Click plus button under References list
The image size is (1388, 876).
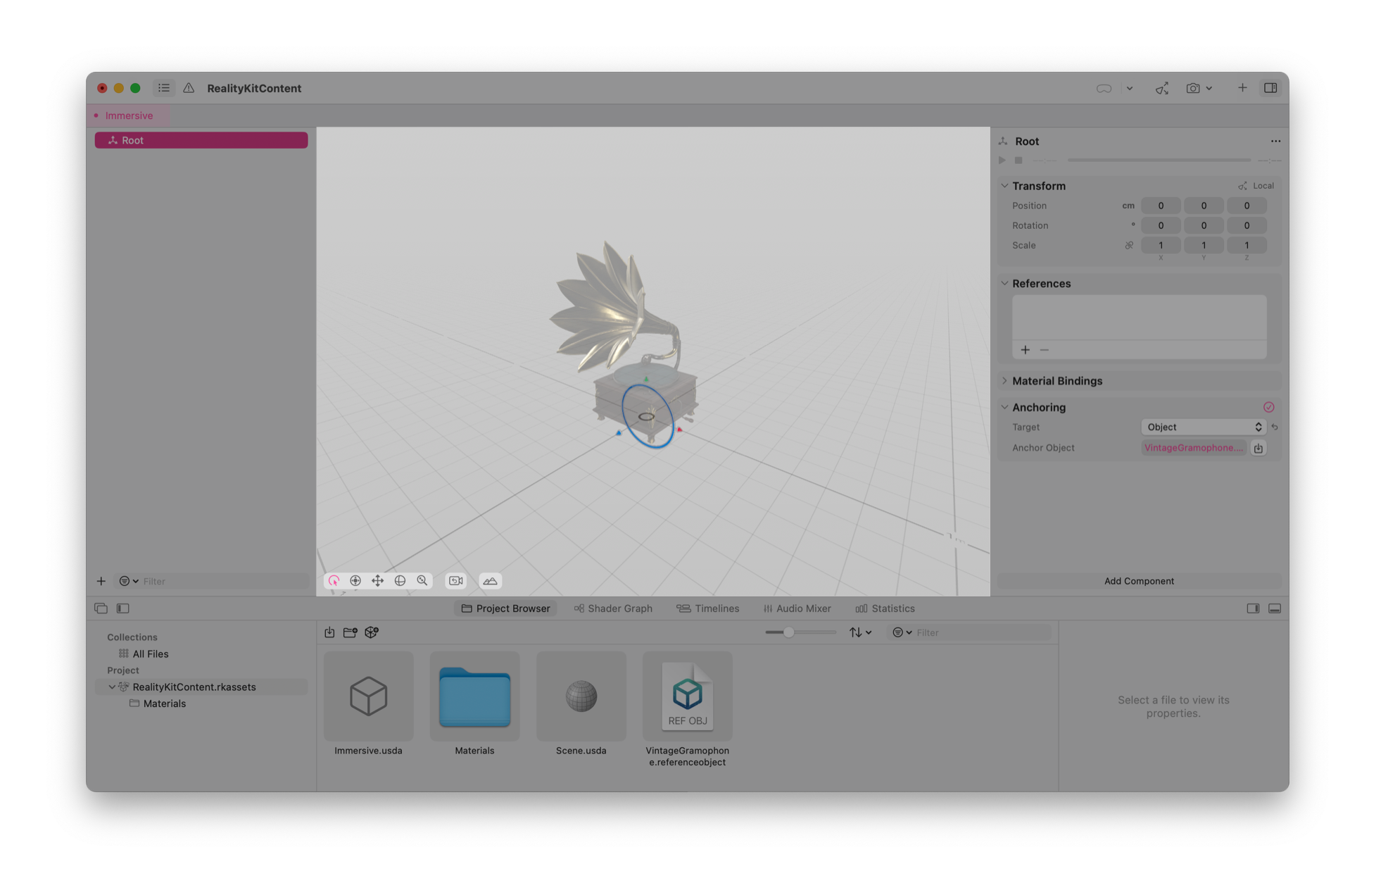(x=1026, y=350)
